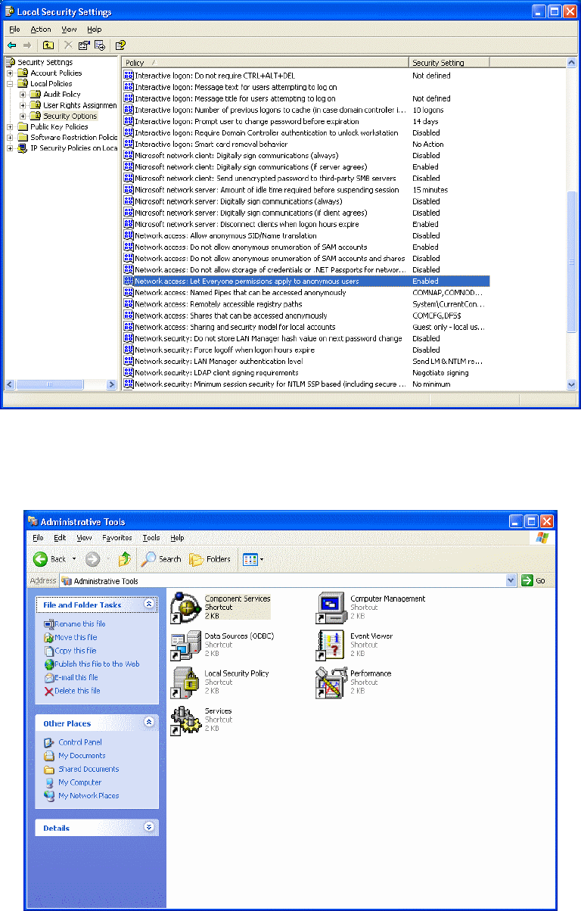Click the 'Publish this file to the Web' link

point(97,664)
